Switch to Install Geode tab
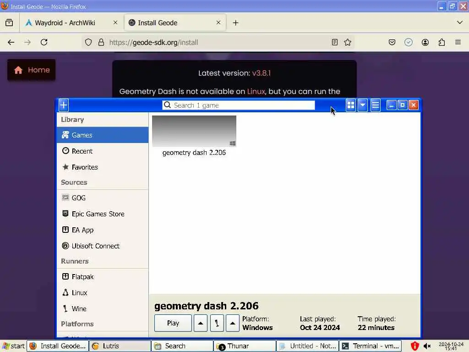The image size is (469, 352). pyautogui.click(x=175, y=23)
